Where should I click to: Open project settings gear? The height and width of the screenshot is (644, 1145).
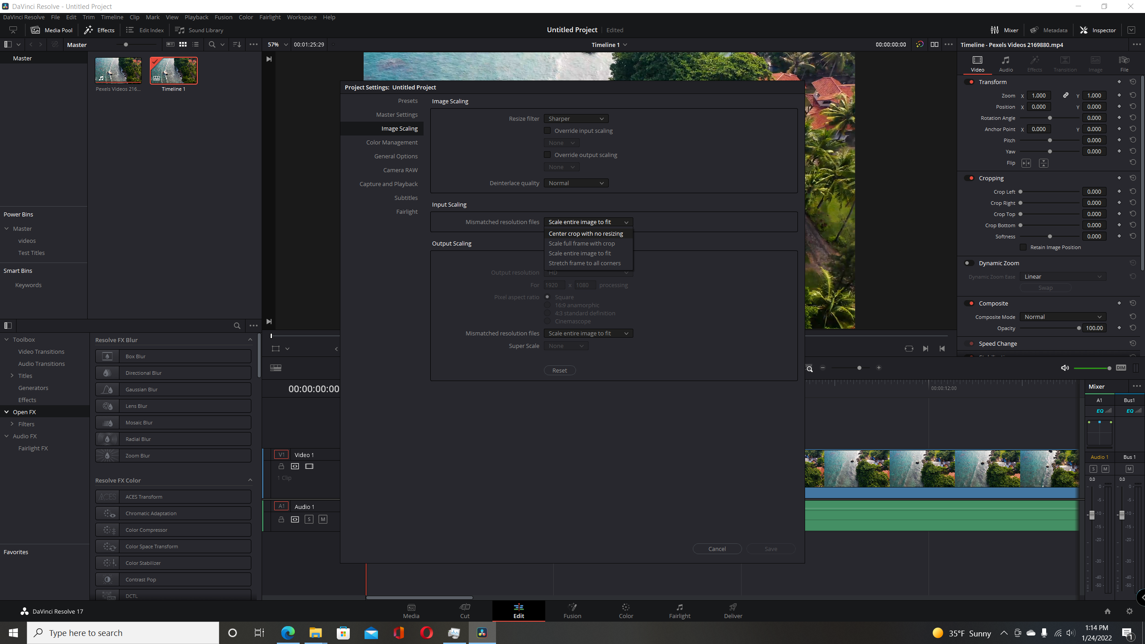click(x=1129, y=611)
